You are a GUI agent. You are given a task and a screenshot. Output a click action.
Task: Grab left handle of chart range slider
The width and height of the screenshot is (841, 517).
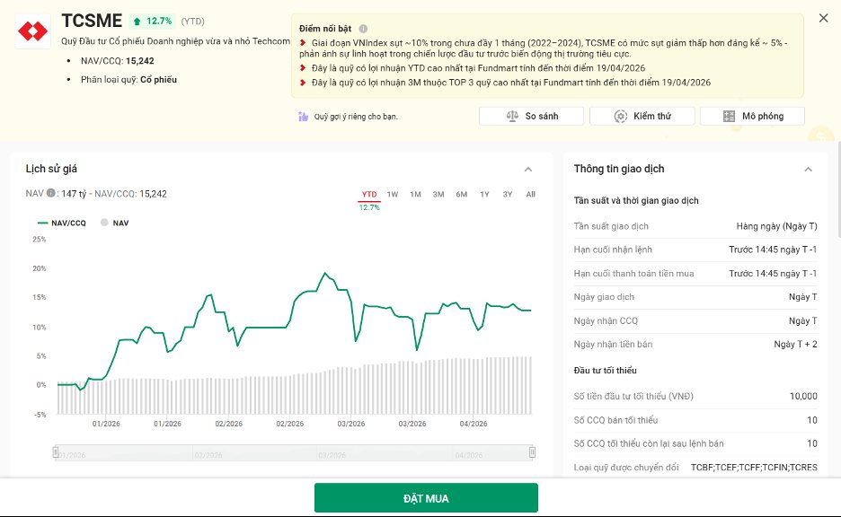click(56, 452)
